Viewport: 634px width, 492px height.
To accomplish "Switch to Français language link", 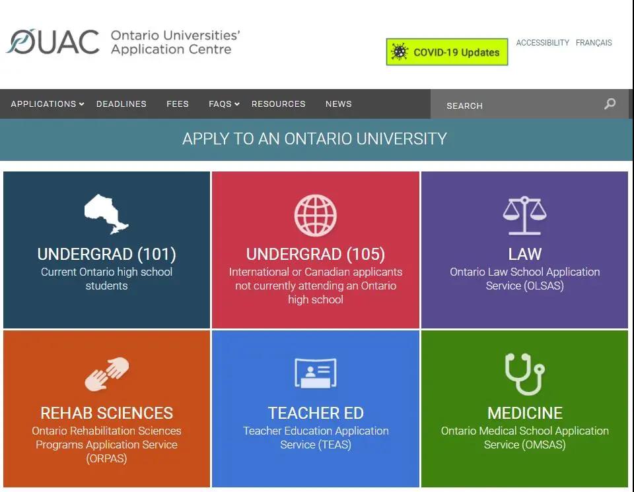I will (x=594, y=42).
